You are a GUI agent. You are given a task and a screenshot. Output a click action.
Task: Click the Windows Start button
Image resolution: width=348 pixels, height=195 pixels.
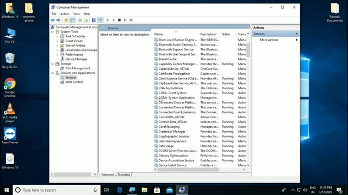(7, 190)
